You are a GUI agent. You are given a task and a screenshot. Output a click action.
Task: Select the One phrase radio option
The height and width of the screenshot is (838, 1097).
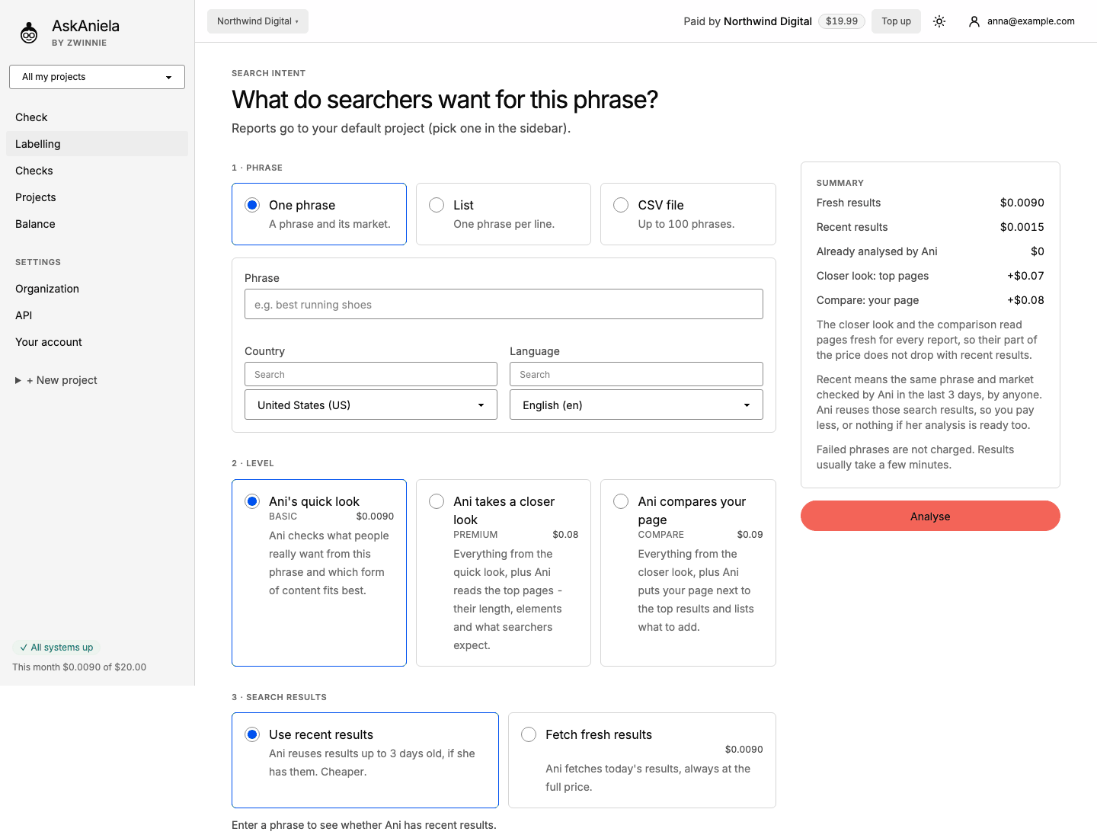252,205
